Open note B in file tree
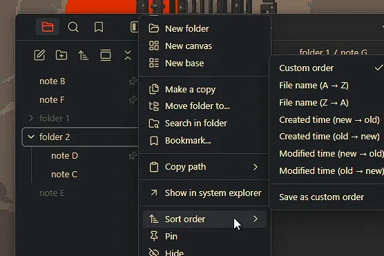384x256 pixels. click(x=52, y=81)
